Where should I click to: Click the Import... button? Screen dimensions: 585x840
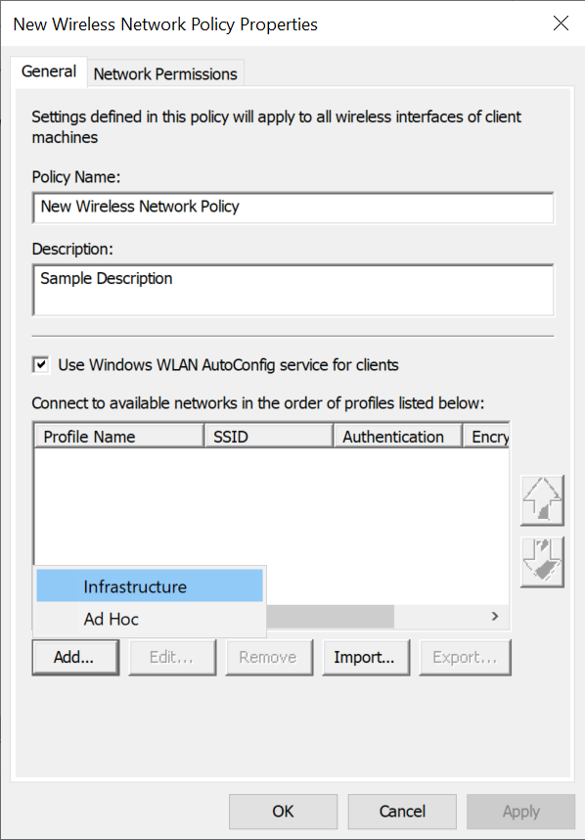(366, 657)
